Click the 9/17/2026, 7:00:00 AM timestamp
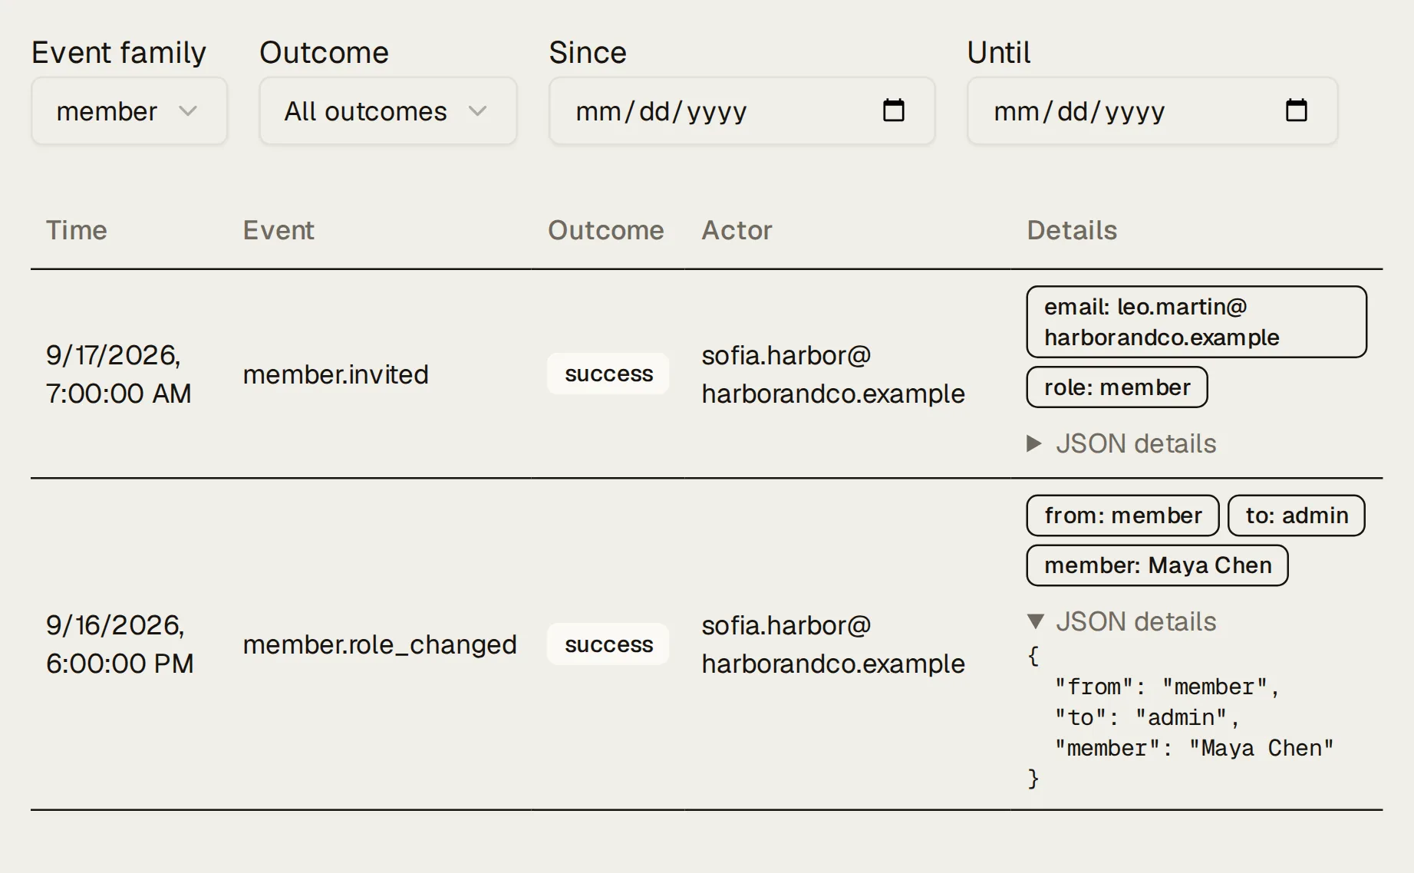 pyautogui.click(x=118, y=374)
